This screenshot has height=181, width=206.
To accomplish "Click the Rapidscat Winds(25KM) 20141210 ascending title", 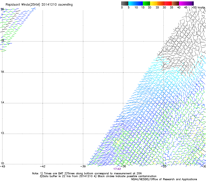I will [39, 5].
